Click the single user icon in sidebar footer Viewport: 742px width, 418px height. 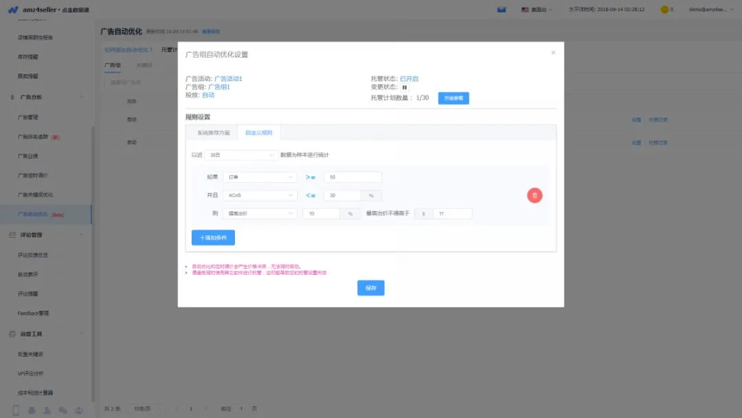47,410
